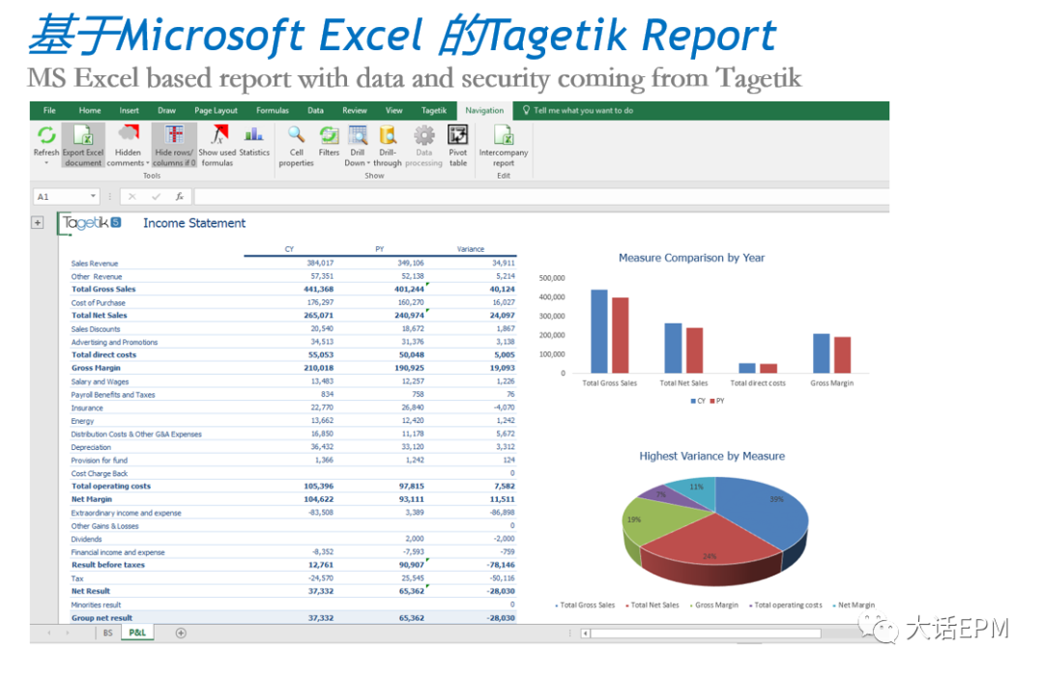Add a new sheet with plus button
This screenshot has height=674, width=1044.
(x=181, y=632)
